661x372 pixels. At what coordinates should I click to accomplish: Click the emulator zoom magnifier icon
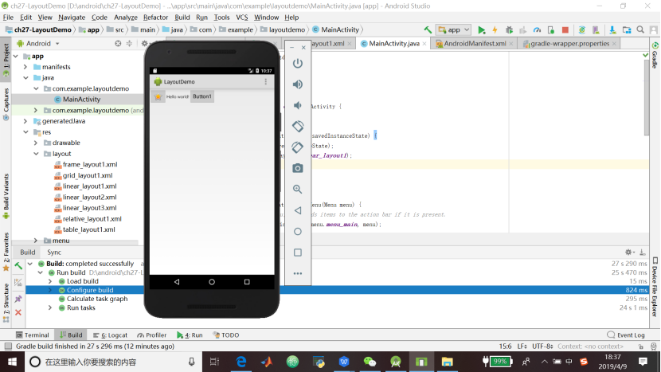298,190
